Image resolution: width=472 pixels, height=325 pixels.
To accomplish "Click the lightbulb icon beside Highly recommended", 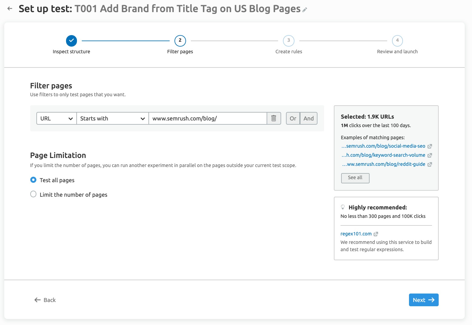I will click(343, 207).
